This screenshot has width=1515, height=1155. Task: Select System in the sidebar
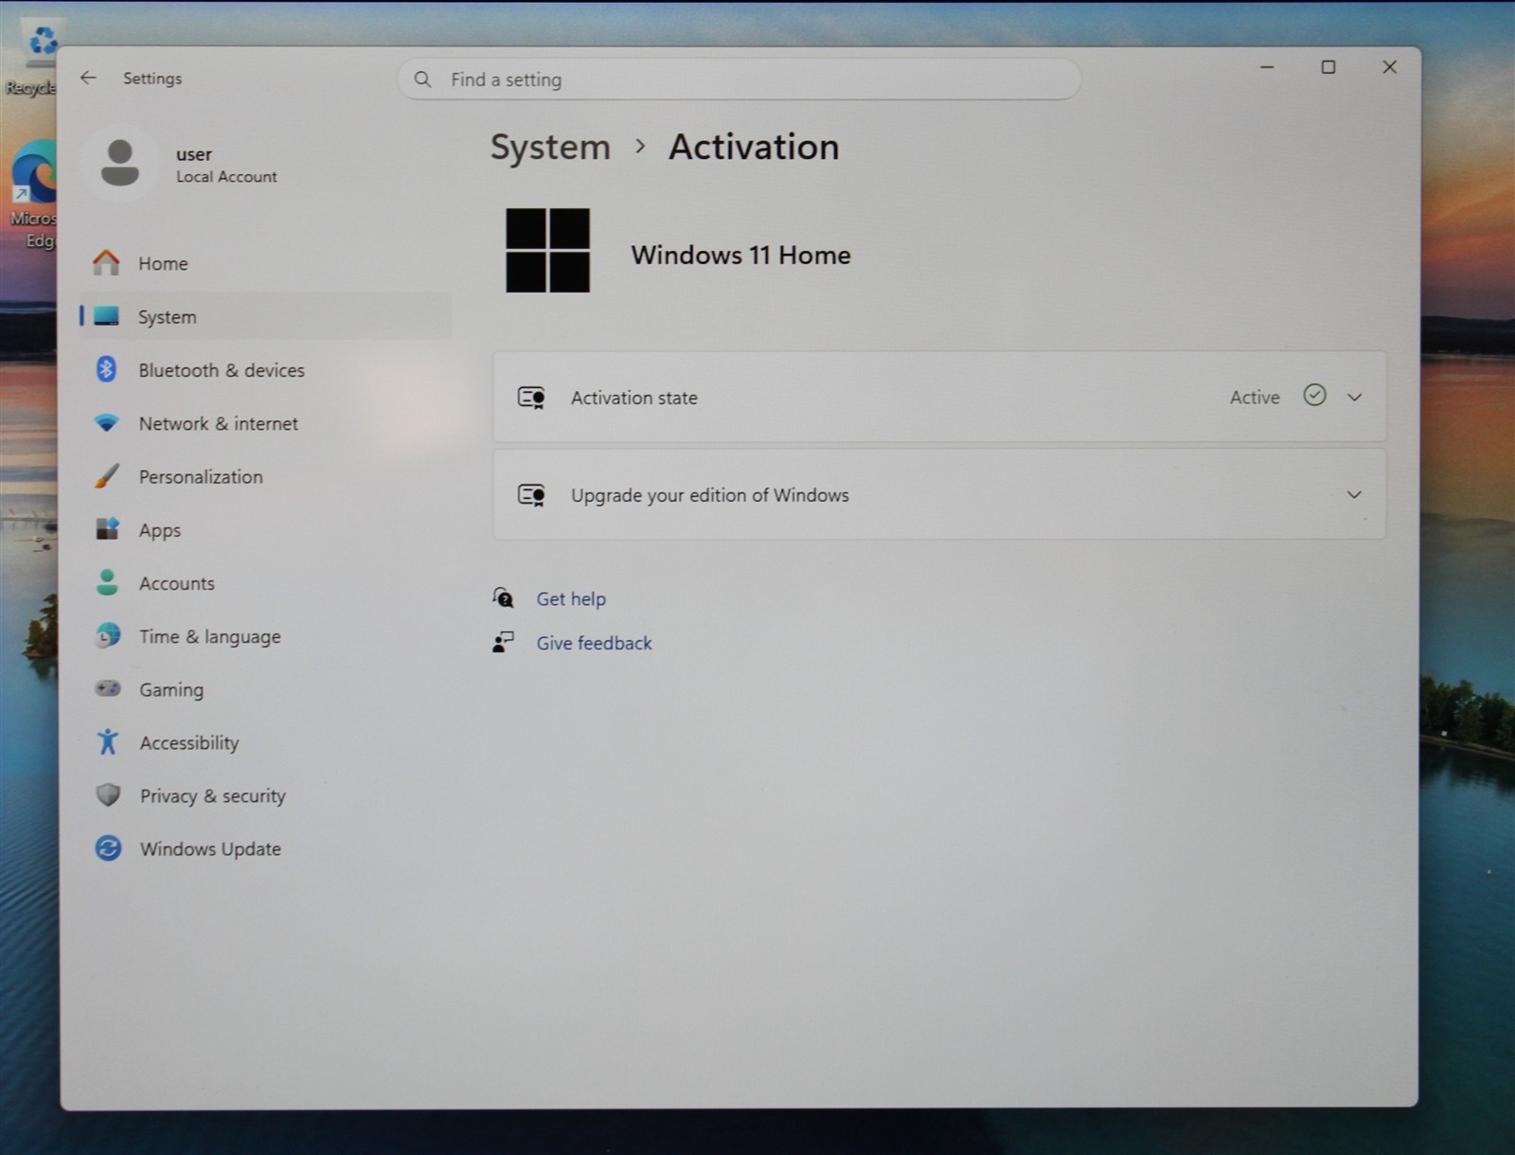tap(266, 316)
